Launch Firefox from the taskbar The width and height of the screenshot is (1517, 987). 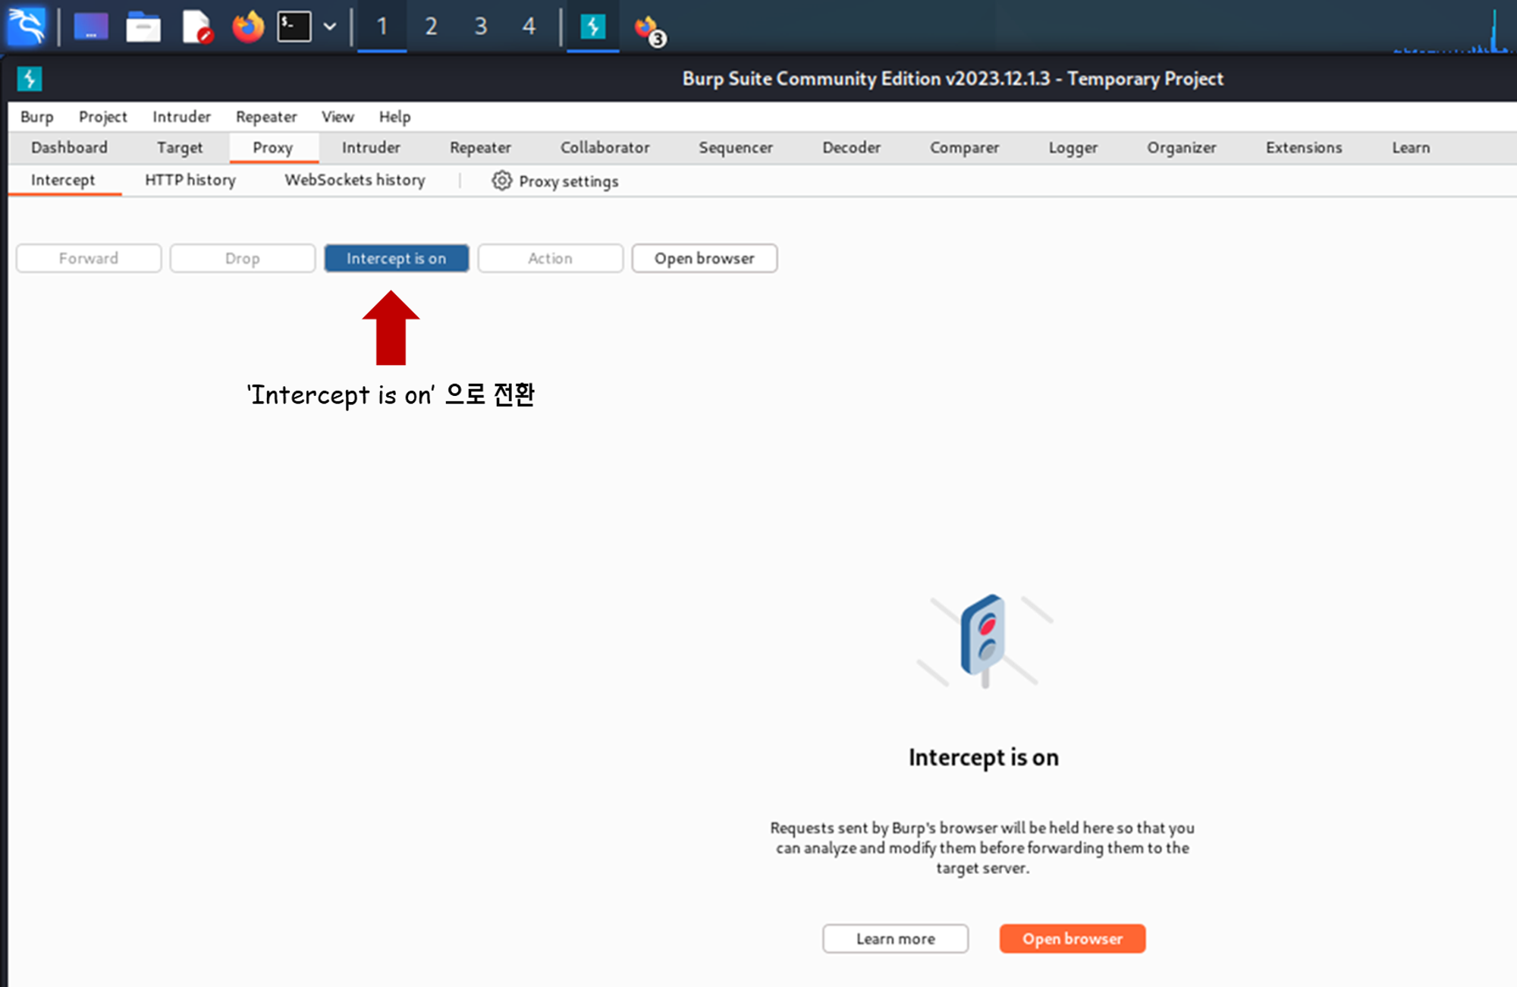point(248,27)
